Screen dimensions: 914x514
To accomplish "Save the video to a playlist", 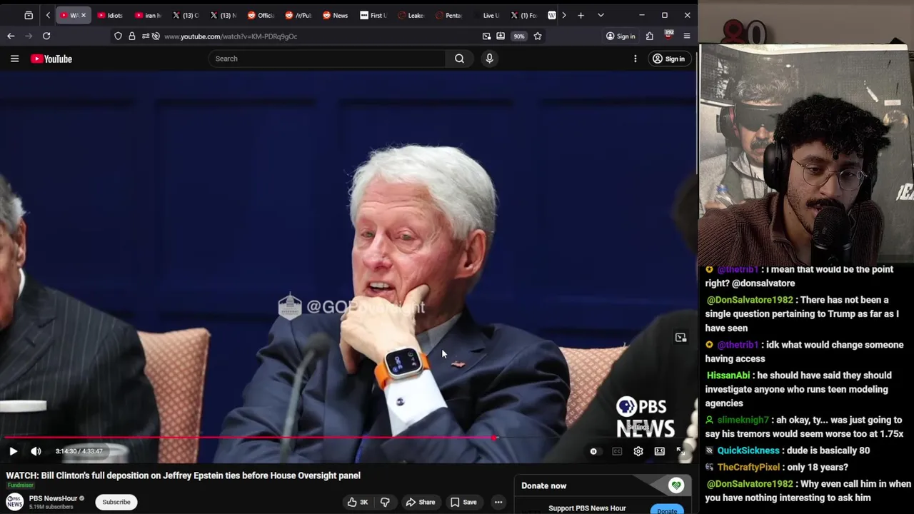I will [463, 502].
